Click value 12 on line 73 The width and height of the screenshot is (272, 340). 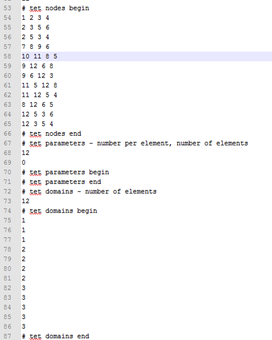25,201
